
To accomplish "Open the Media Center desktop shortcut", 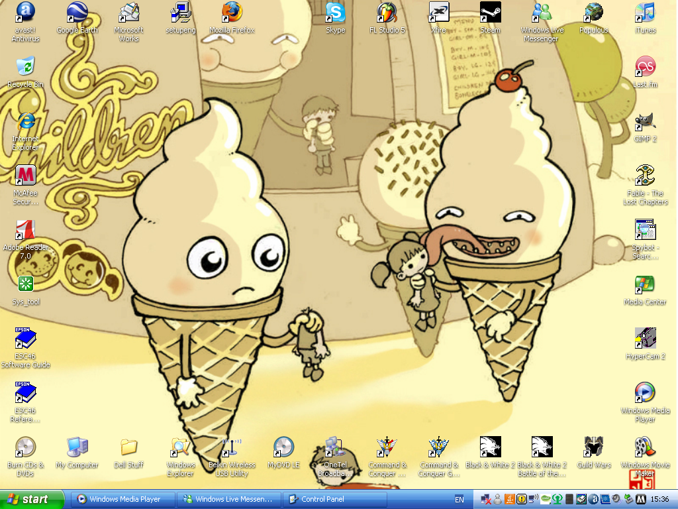I will (645, 290).
